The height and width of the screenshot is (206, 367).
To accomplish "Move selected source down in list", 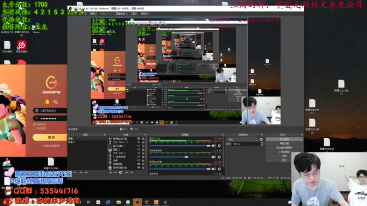I will (x=132, y=173).
